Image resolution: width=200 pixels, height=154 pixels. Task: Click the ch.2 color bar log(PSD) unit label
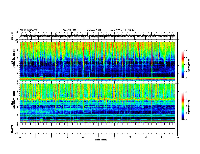(x=189, y=107)
